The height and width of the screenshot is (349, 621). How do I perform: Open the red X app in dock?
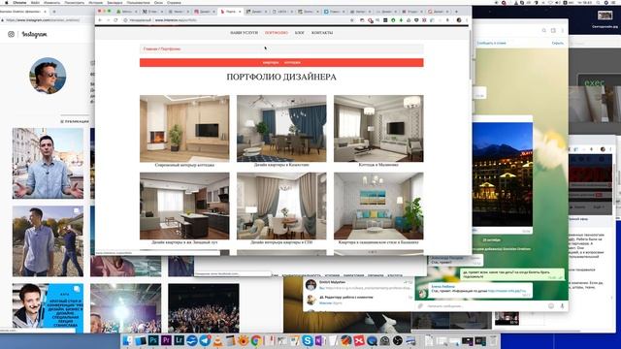[358, 340]
